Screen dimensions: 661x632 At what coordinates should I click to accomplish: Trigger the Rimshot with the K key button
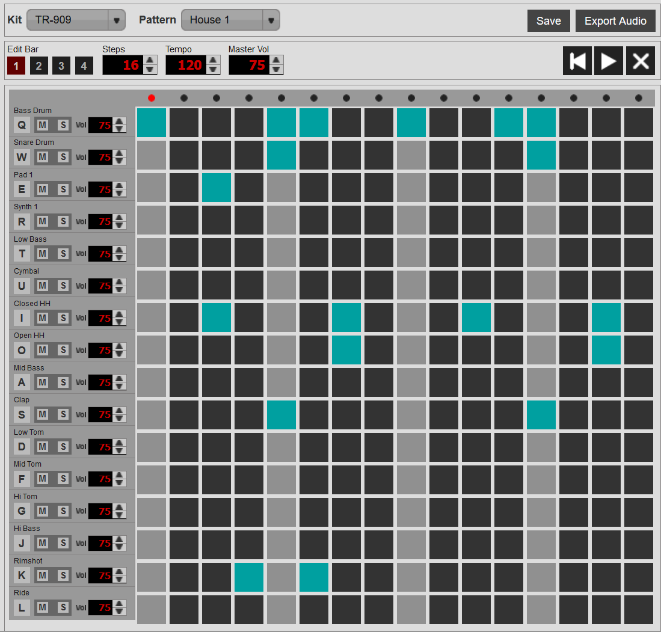[22, 575]
